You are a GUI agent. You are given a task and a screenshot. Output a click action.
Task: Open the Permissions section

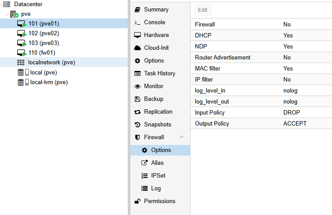pos(160,201)
